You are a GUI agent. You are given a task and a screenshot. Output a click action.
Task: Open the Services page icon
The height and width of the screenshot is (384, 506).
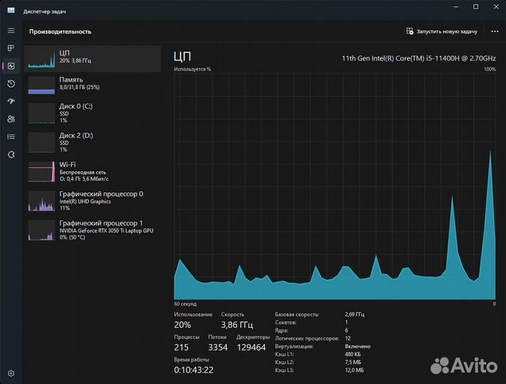(11, 154)
